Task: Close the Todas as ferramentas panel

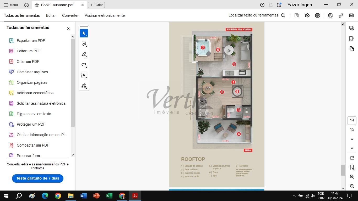Action: (68, 29)
